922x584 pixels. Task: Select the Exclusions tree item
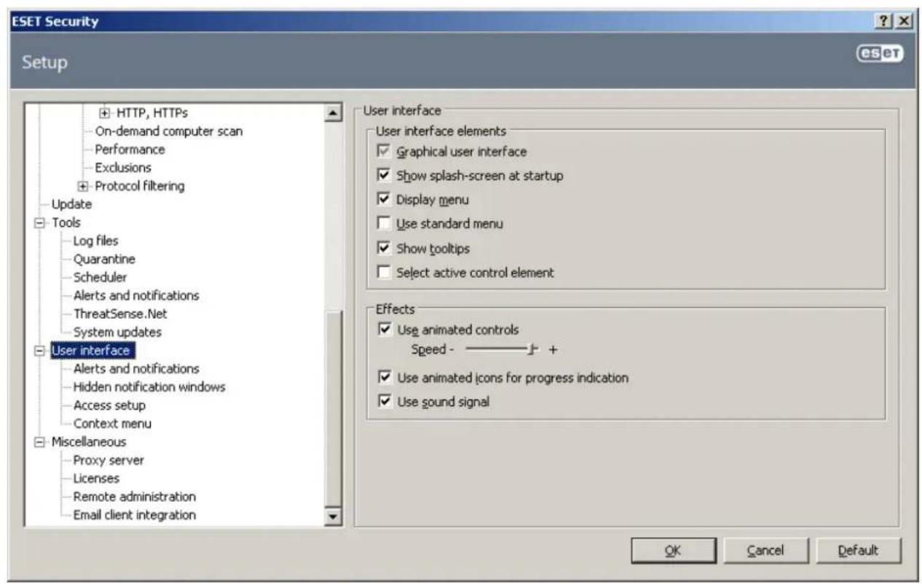(x=123, y=168)
